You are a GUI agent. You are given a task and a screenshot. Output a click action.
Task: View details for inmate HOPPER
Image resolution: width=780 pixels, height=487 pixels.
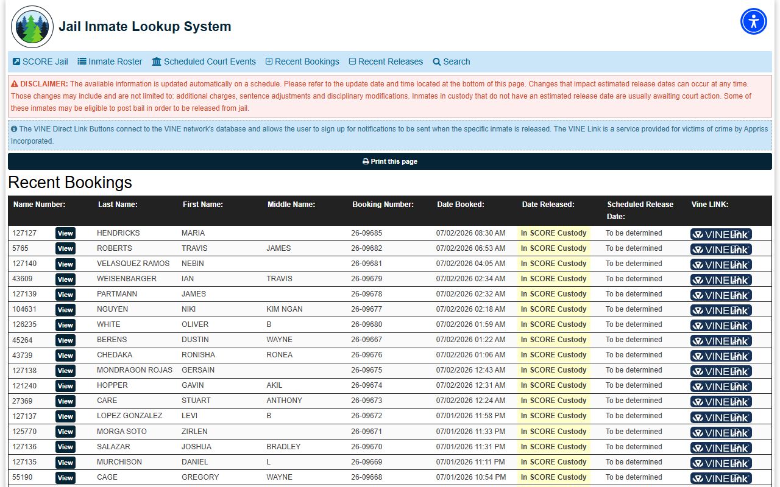pos(65,385)
